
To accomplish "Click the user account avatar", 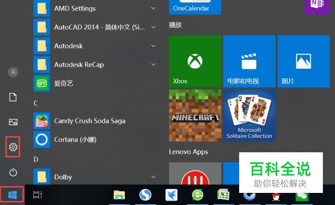I will click(13, 72).
